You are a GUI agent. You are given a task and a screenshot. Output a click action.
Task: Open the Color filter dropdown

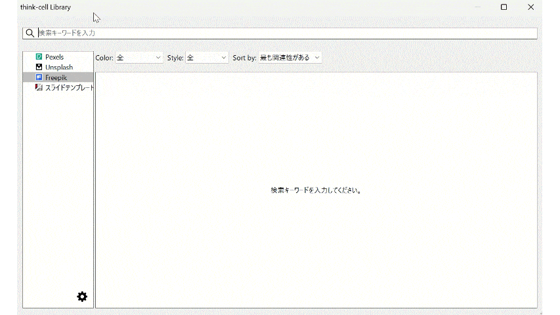point(139,58)
